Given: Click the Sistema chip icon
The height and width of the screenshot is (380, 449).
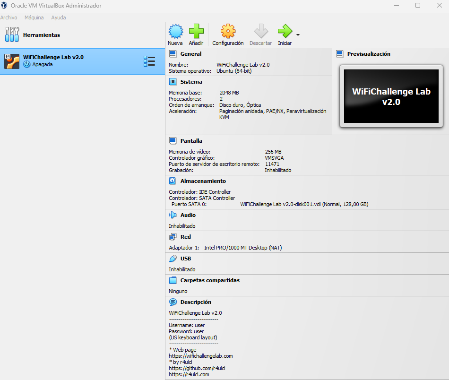Looking at the screenshot, I should 173,82.
